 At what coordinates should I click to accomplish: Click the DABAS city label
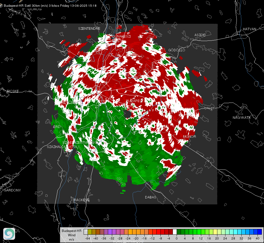150,197
